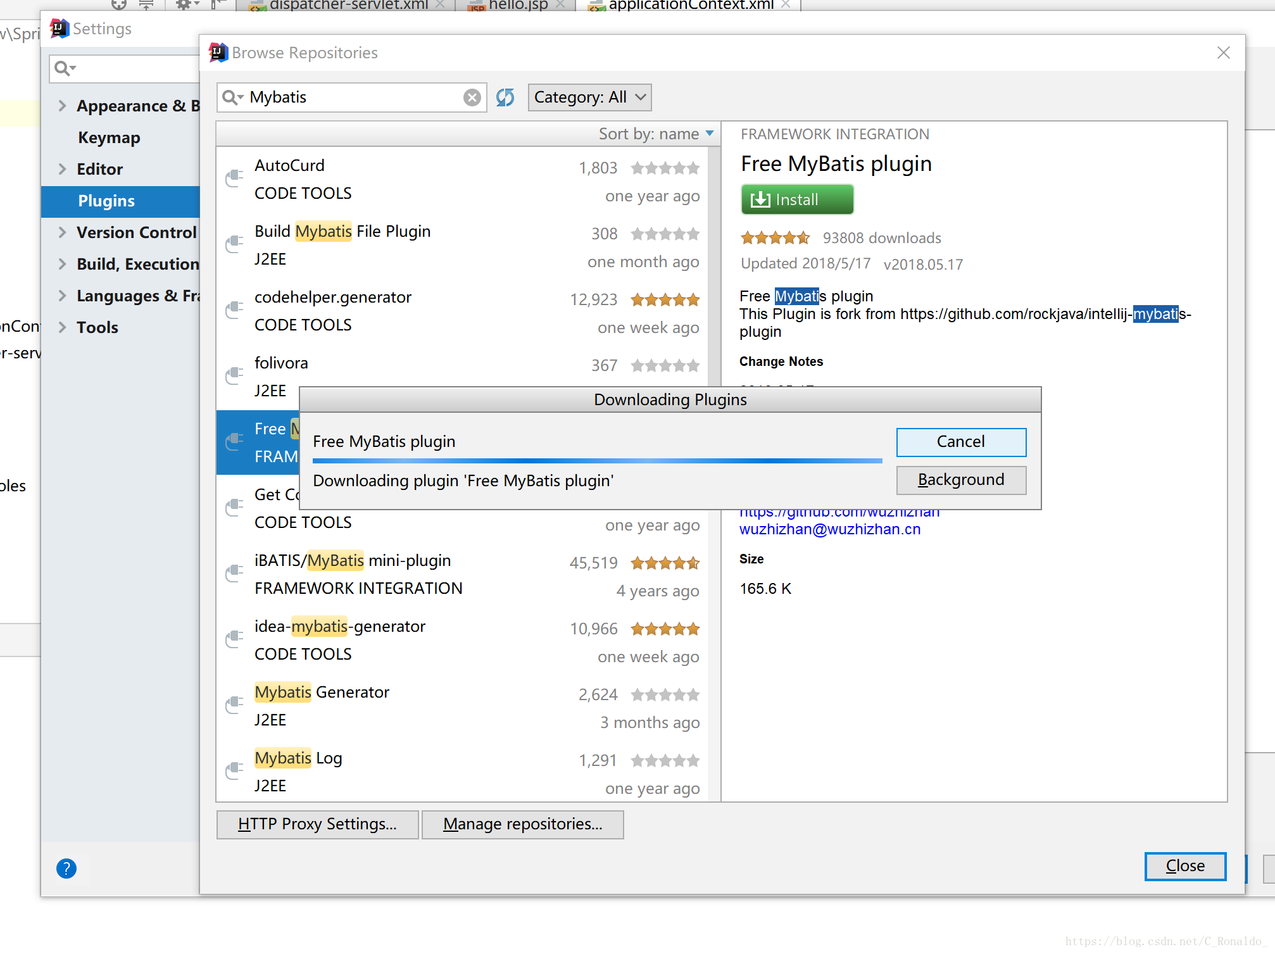The height and width of the screenshot is (954, 1275).
Task: Expand Appearance & Behavior settings node
Action: click(62, 106)
